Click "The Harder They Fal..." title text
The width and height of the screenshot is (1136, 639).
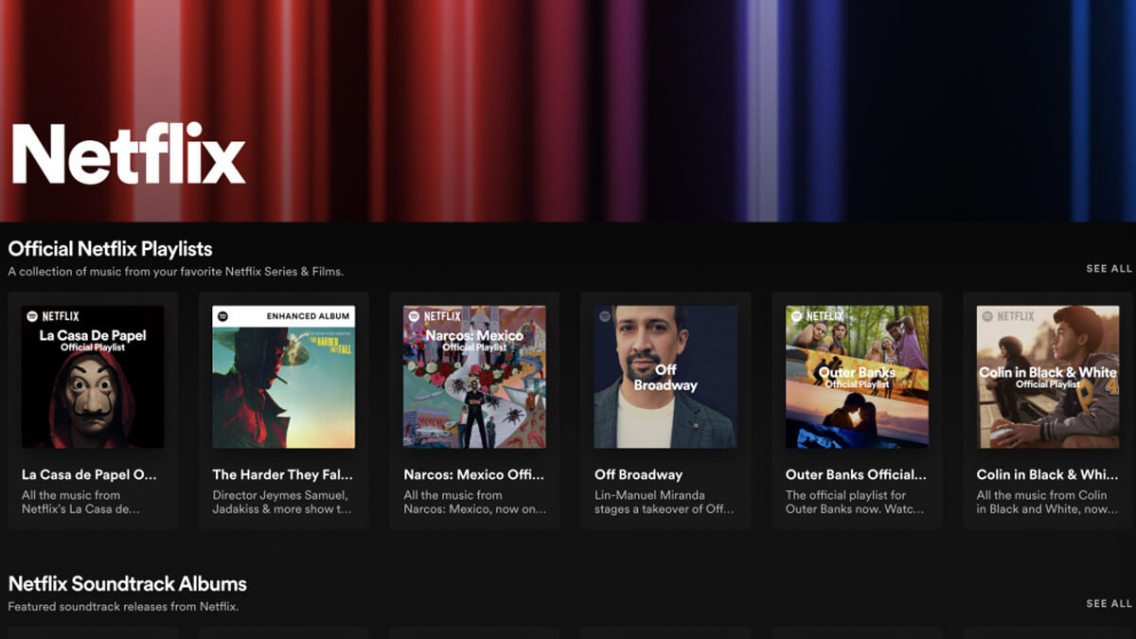point(282,475)
